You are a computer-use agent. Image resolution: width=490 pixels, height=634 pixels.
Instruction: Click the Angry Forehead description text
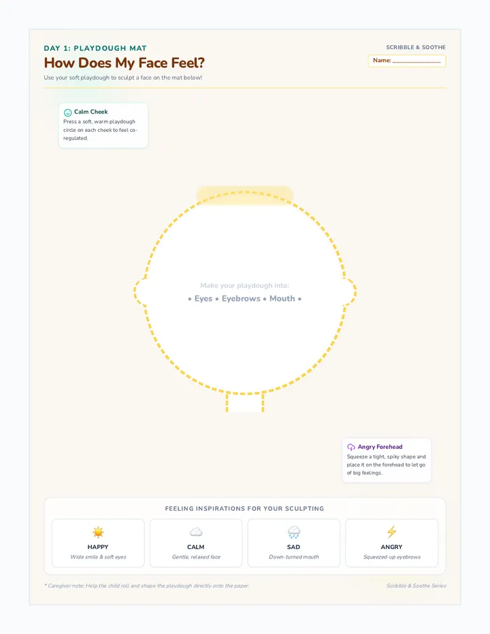386,465
